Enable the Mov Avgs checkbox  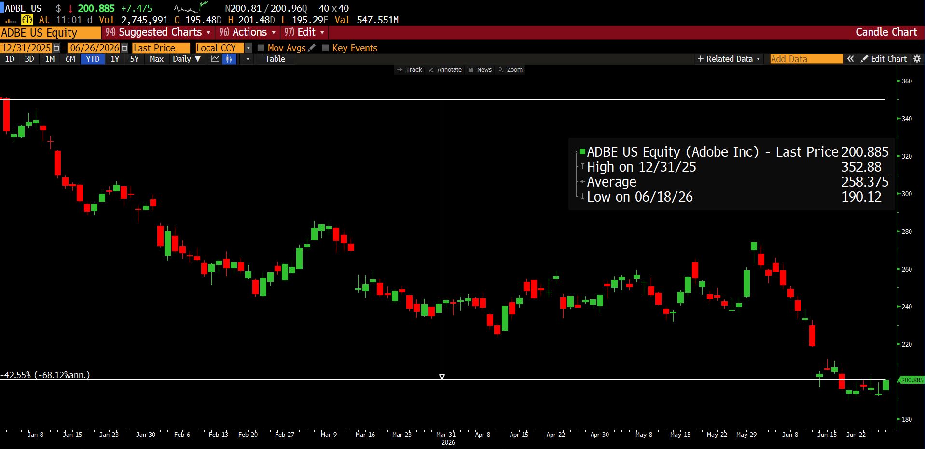tap(261, 48)
